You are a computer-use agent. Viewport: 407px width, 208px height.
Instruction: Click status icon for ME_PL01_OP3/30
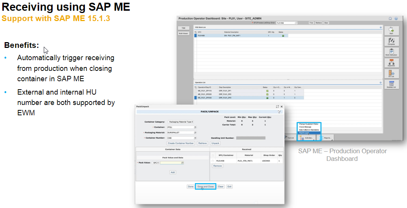pos(267,98)
